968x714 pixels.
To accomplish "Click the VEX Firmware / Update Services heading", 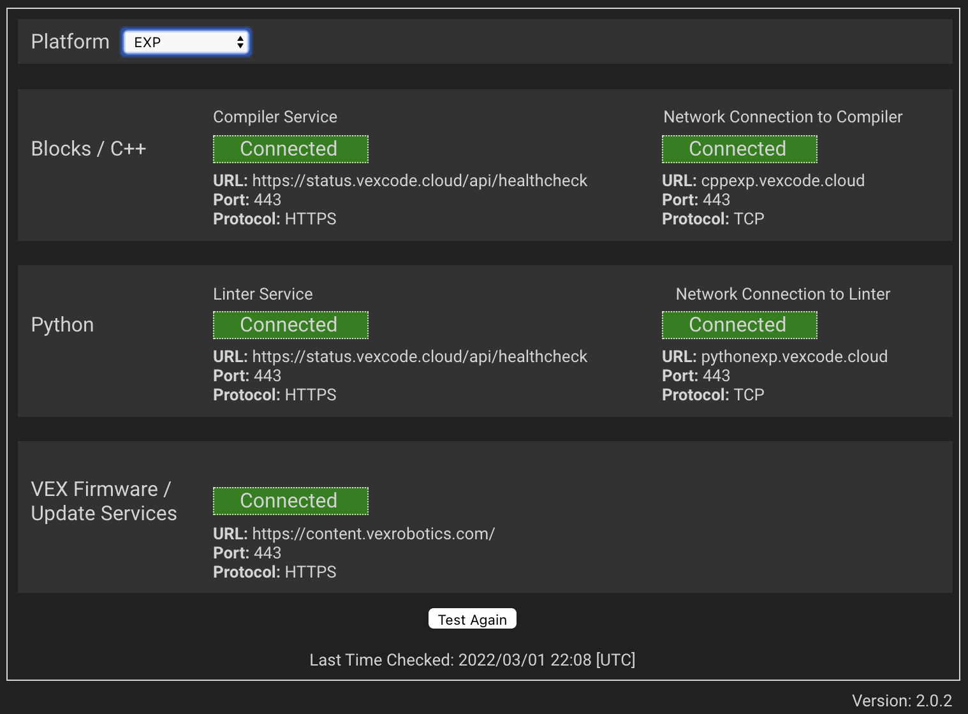I will pyautogui.click(x=104, y=501).
